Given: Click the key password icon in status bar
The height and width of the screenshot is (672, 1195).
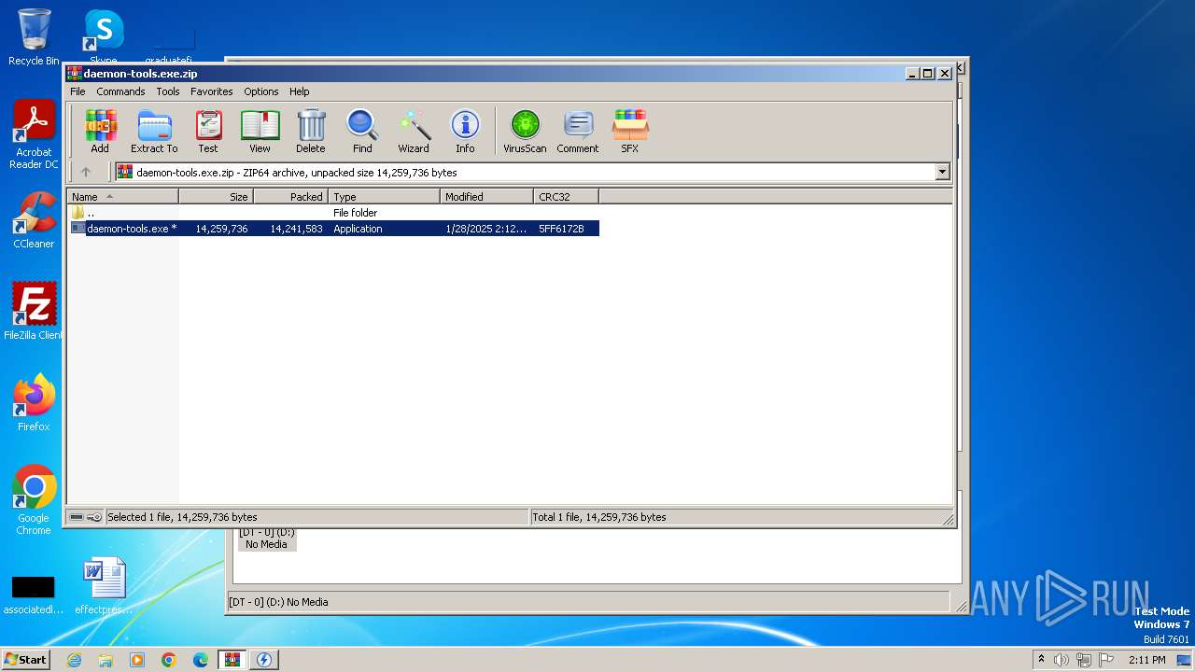Looking at the screenshot, I should click(94, 517).
